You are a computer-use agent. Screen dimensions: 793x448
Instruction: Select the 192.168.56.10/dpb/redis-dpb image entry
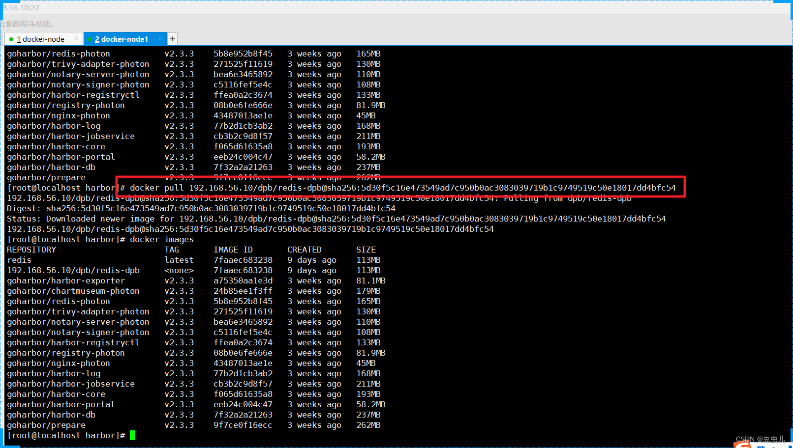(x=73, y=270)
